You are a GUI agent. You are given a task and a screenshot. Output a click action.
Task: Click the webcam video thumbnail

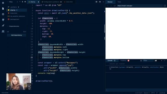pos(19,81)
